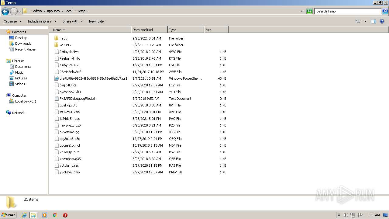The height and width of the screenshot is (219, 389).
Task: Select file pvvemio2.igg
Action: [69, 132]
